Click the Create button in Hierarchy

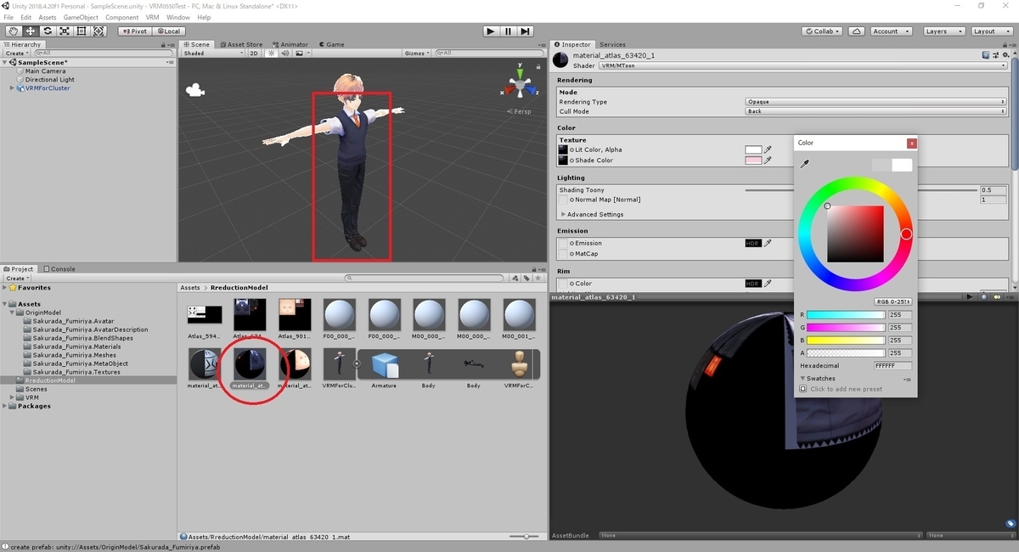16,54
